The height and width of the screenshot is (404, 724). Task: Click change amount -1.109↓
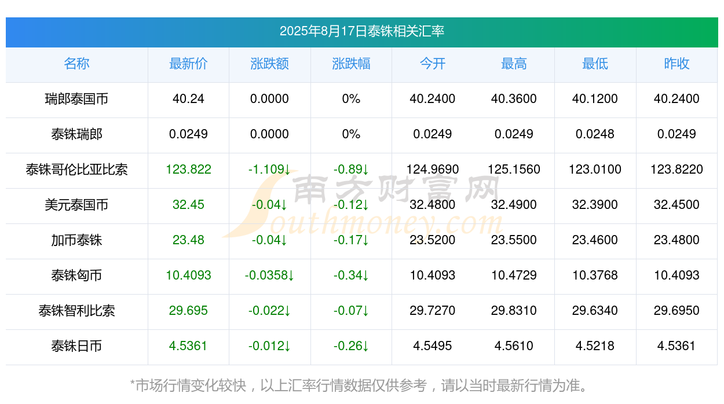270,170
